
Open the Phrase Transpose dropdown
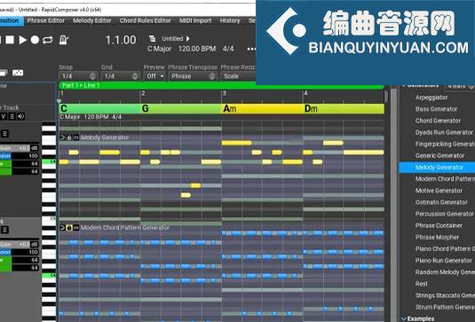(193, 76)
